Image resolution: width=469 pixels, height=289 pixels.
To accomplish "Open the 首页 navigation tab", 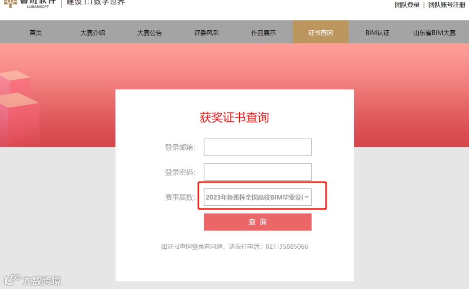I will pos(36,32).
